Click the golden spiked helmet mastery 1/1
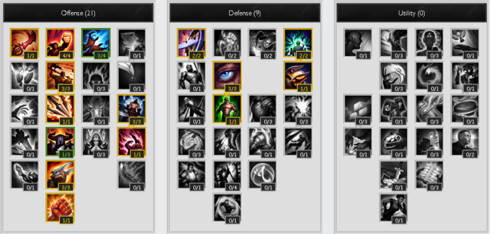The width and height of the screenshot is (490, 234). click(x=298, y=77)
